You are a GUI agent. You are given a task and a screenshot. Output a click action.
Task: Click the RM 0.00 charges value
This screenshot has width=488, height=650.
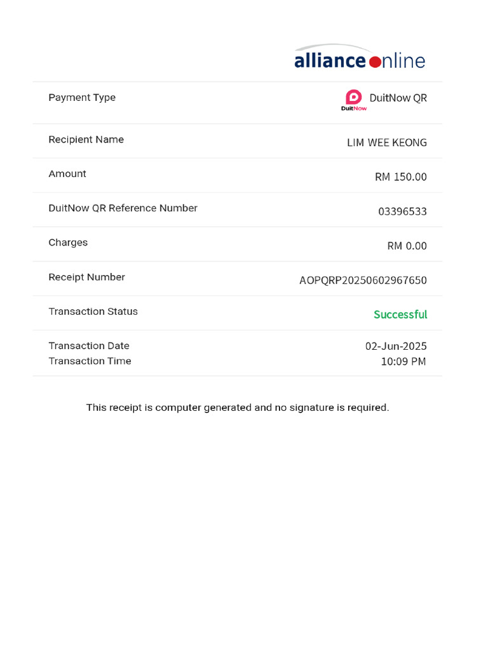coord(407,246)
